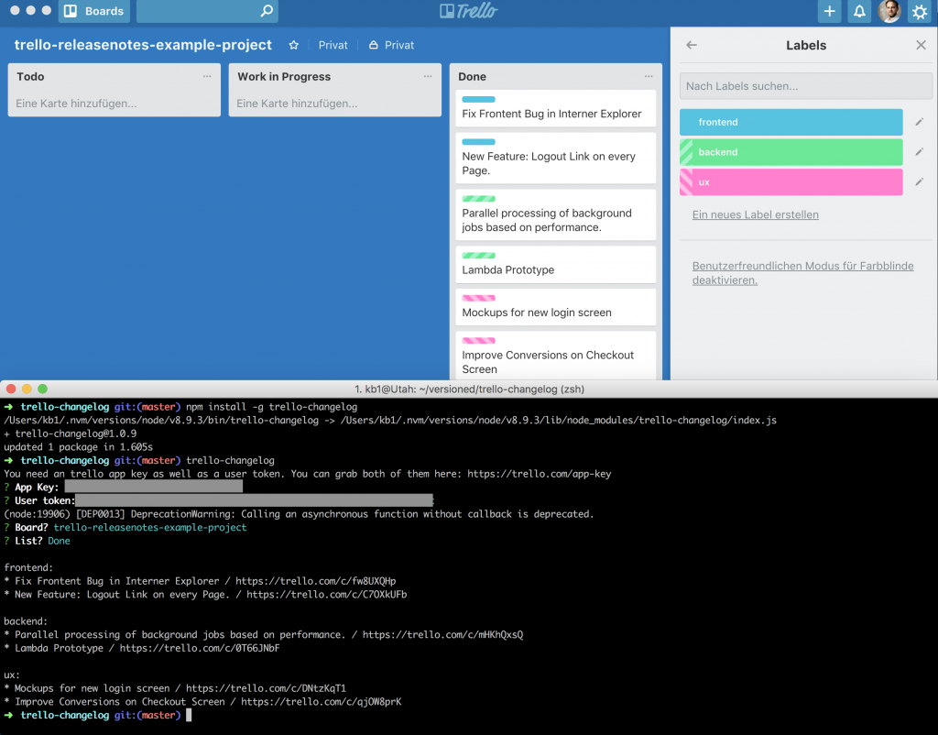Minimize the terminal with the yellow button
Viewport: 938px width, 735px height.
(27, 389)
